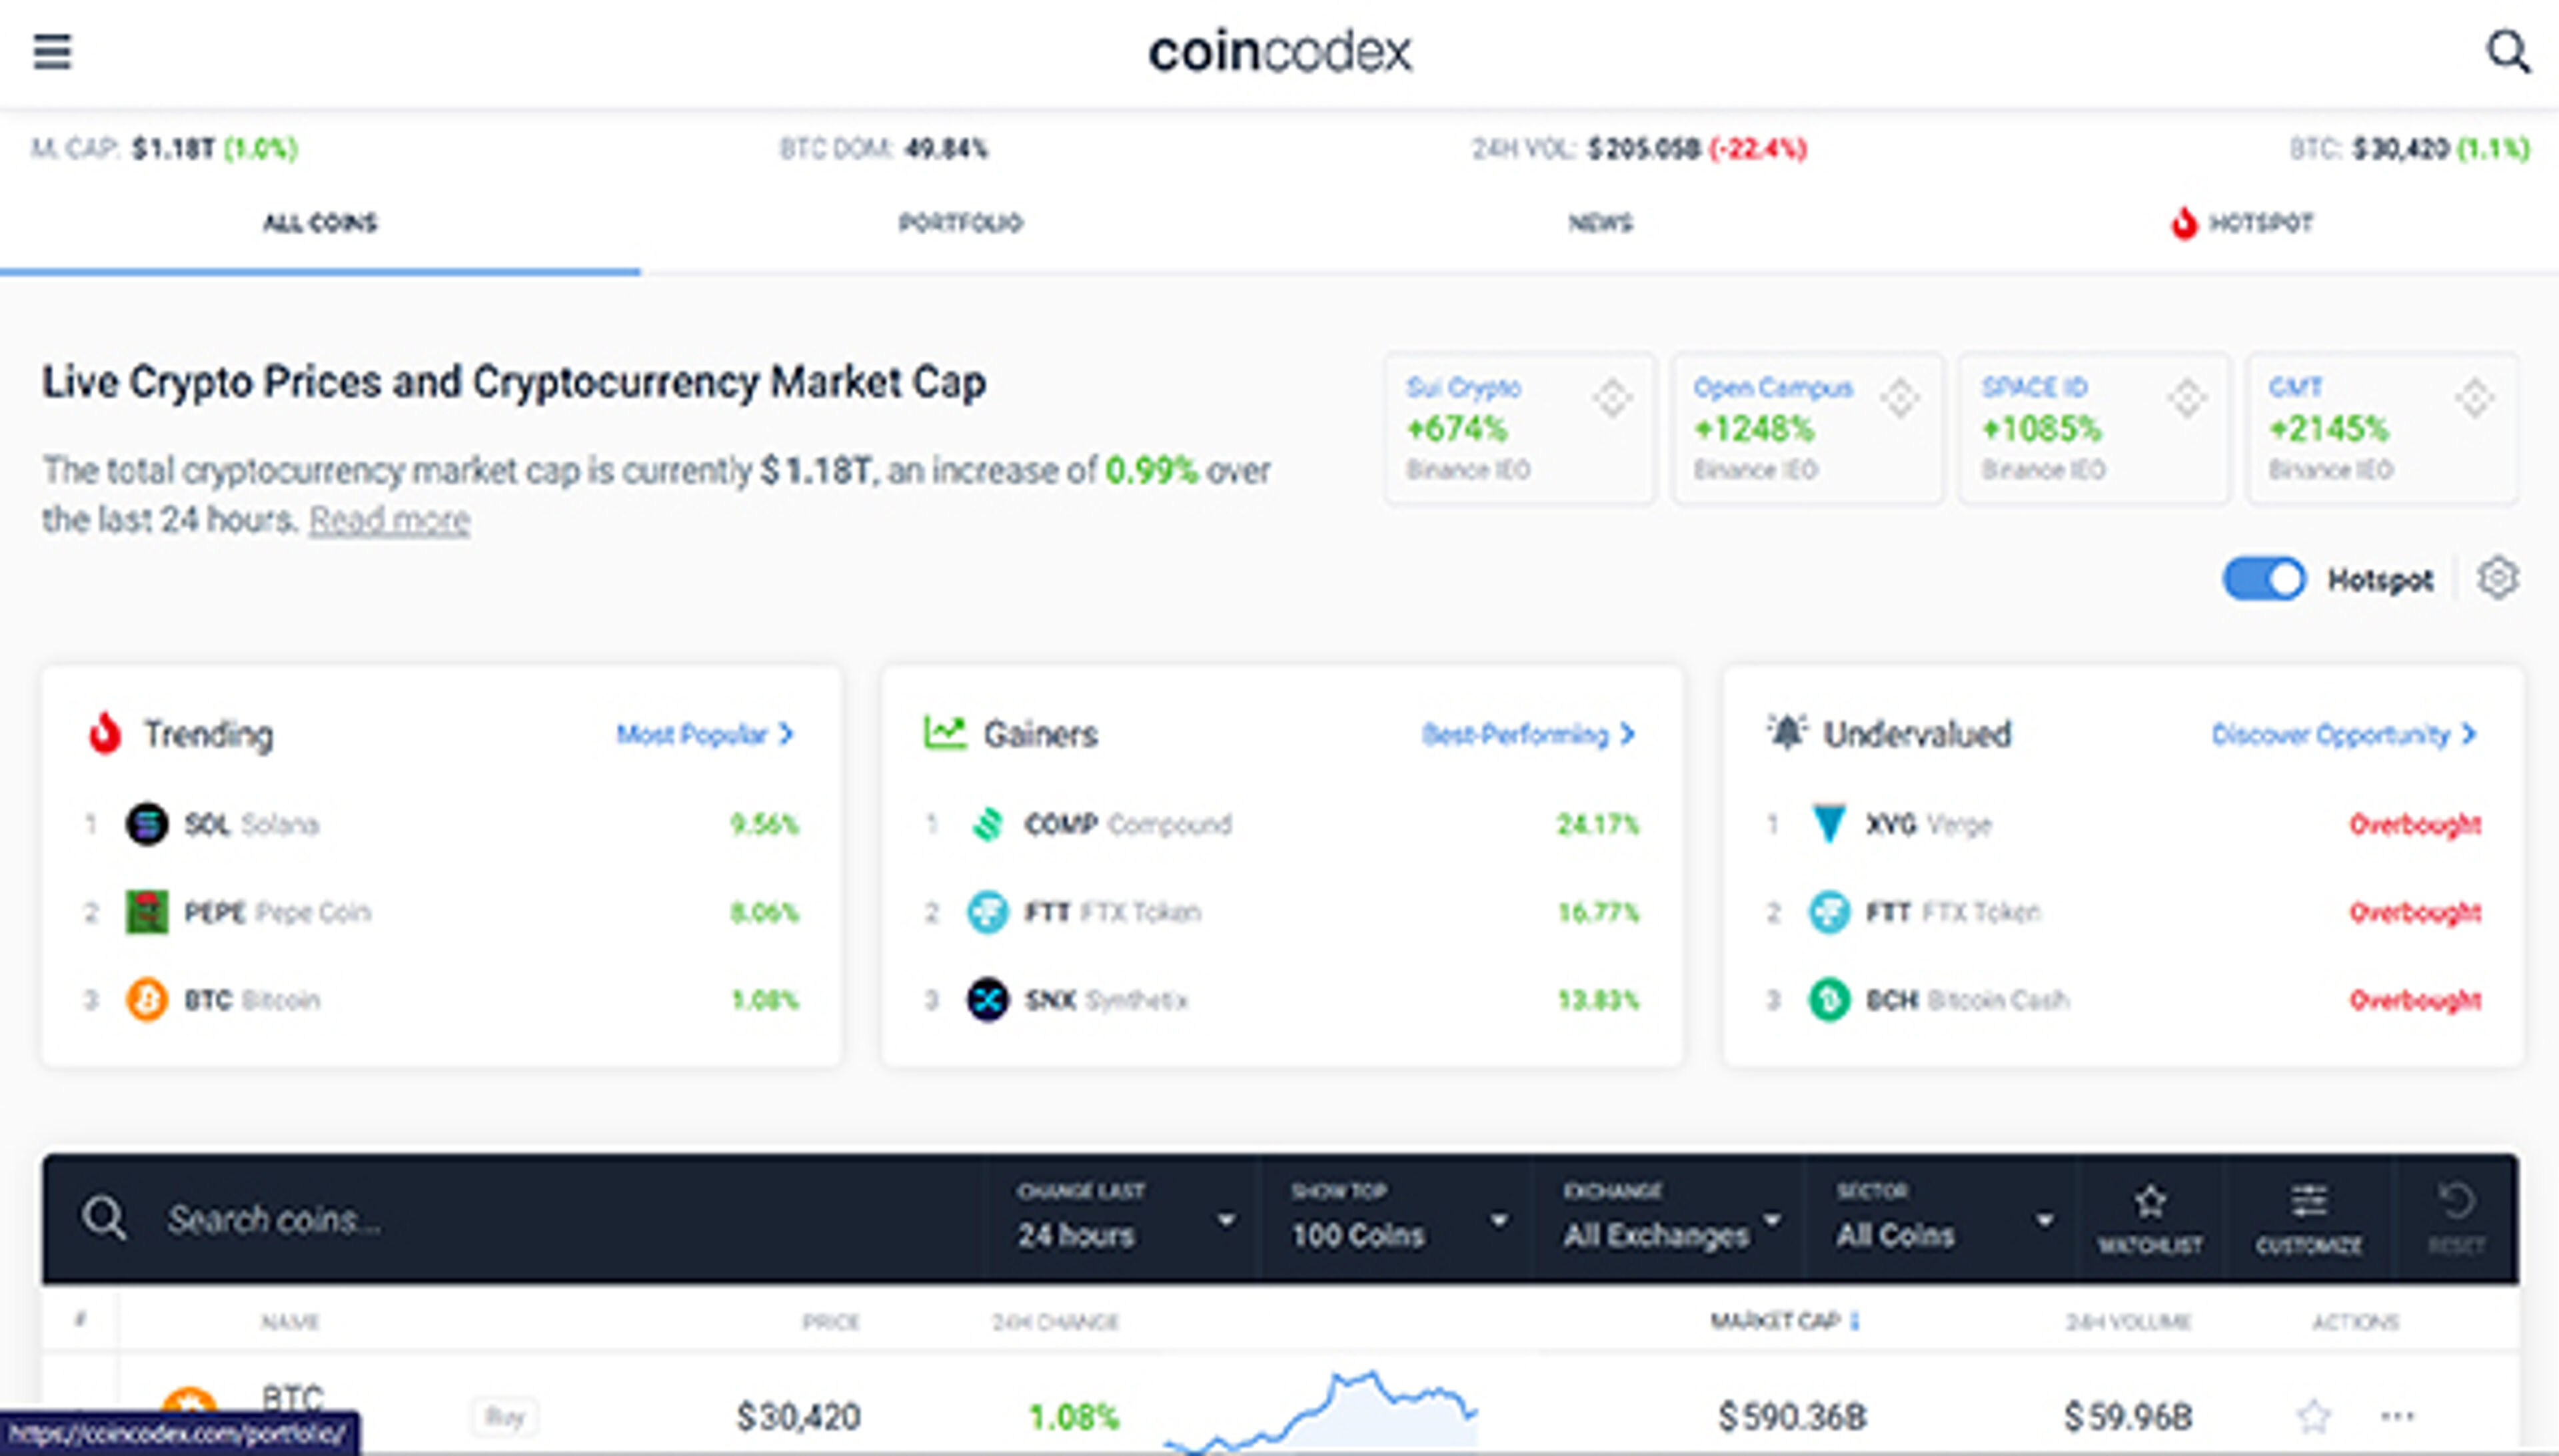Image resolution: width=2559 pixels, height=1456 pixels.
Task: Open the hamburger menu
Action: (x=53, y=53)
